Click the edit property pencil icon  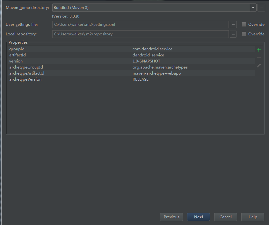click(259, 66)
